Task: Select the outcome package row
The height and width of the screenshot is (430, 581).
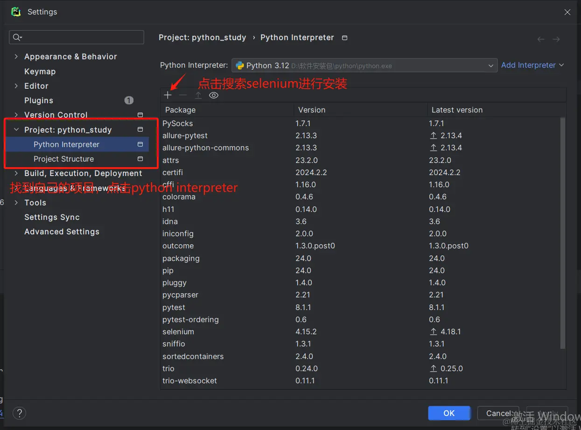Action: click(360, 246)
